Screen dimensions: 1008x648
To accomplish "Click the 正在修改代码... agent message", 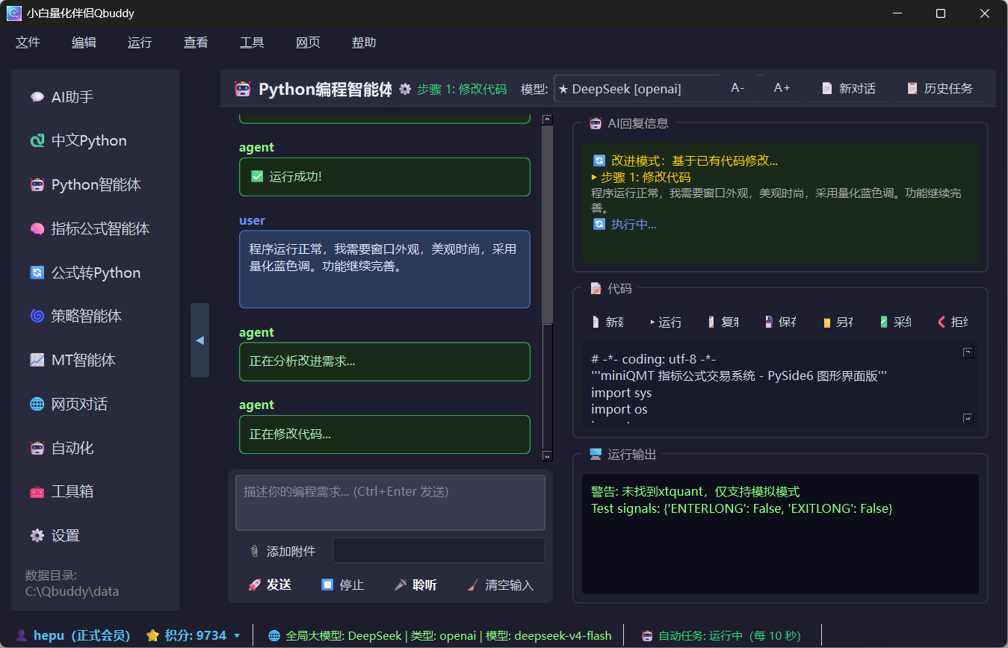I will pyautogui.click(x=385, y=434).
